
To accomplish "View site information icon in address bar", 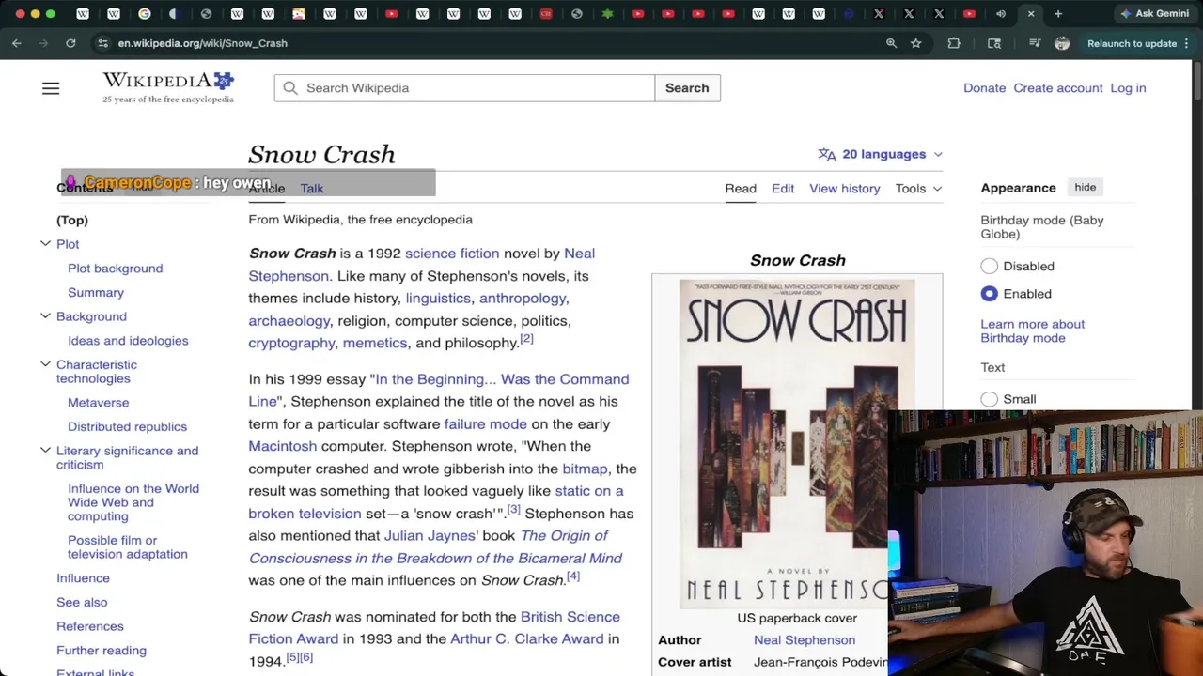I will pos(102,43).
